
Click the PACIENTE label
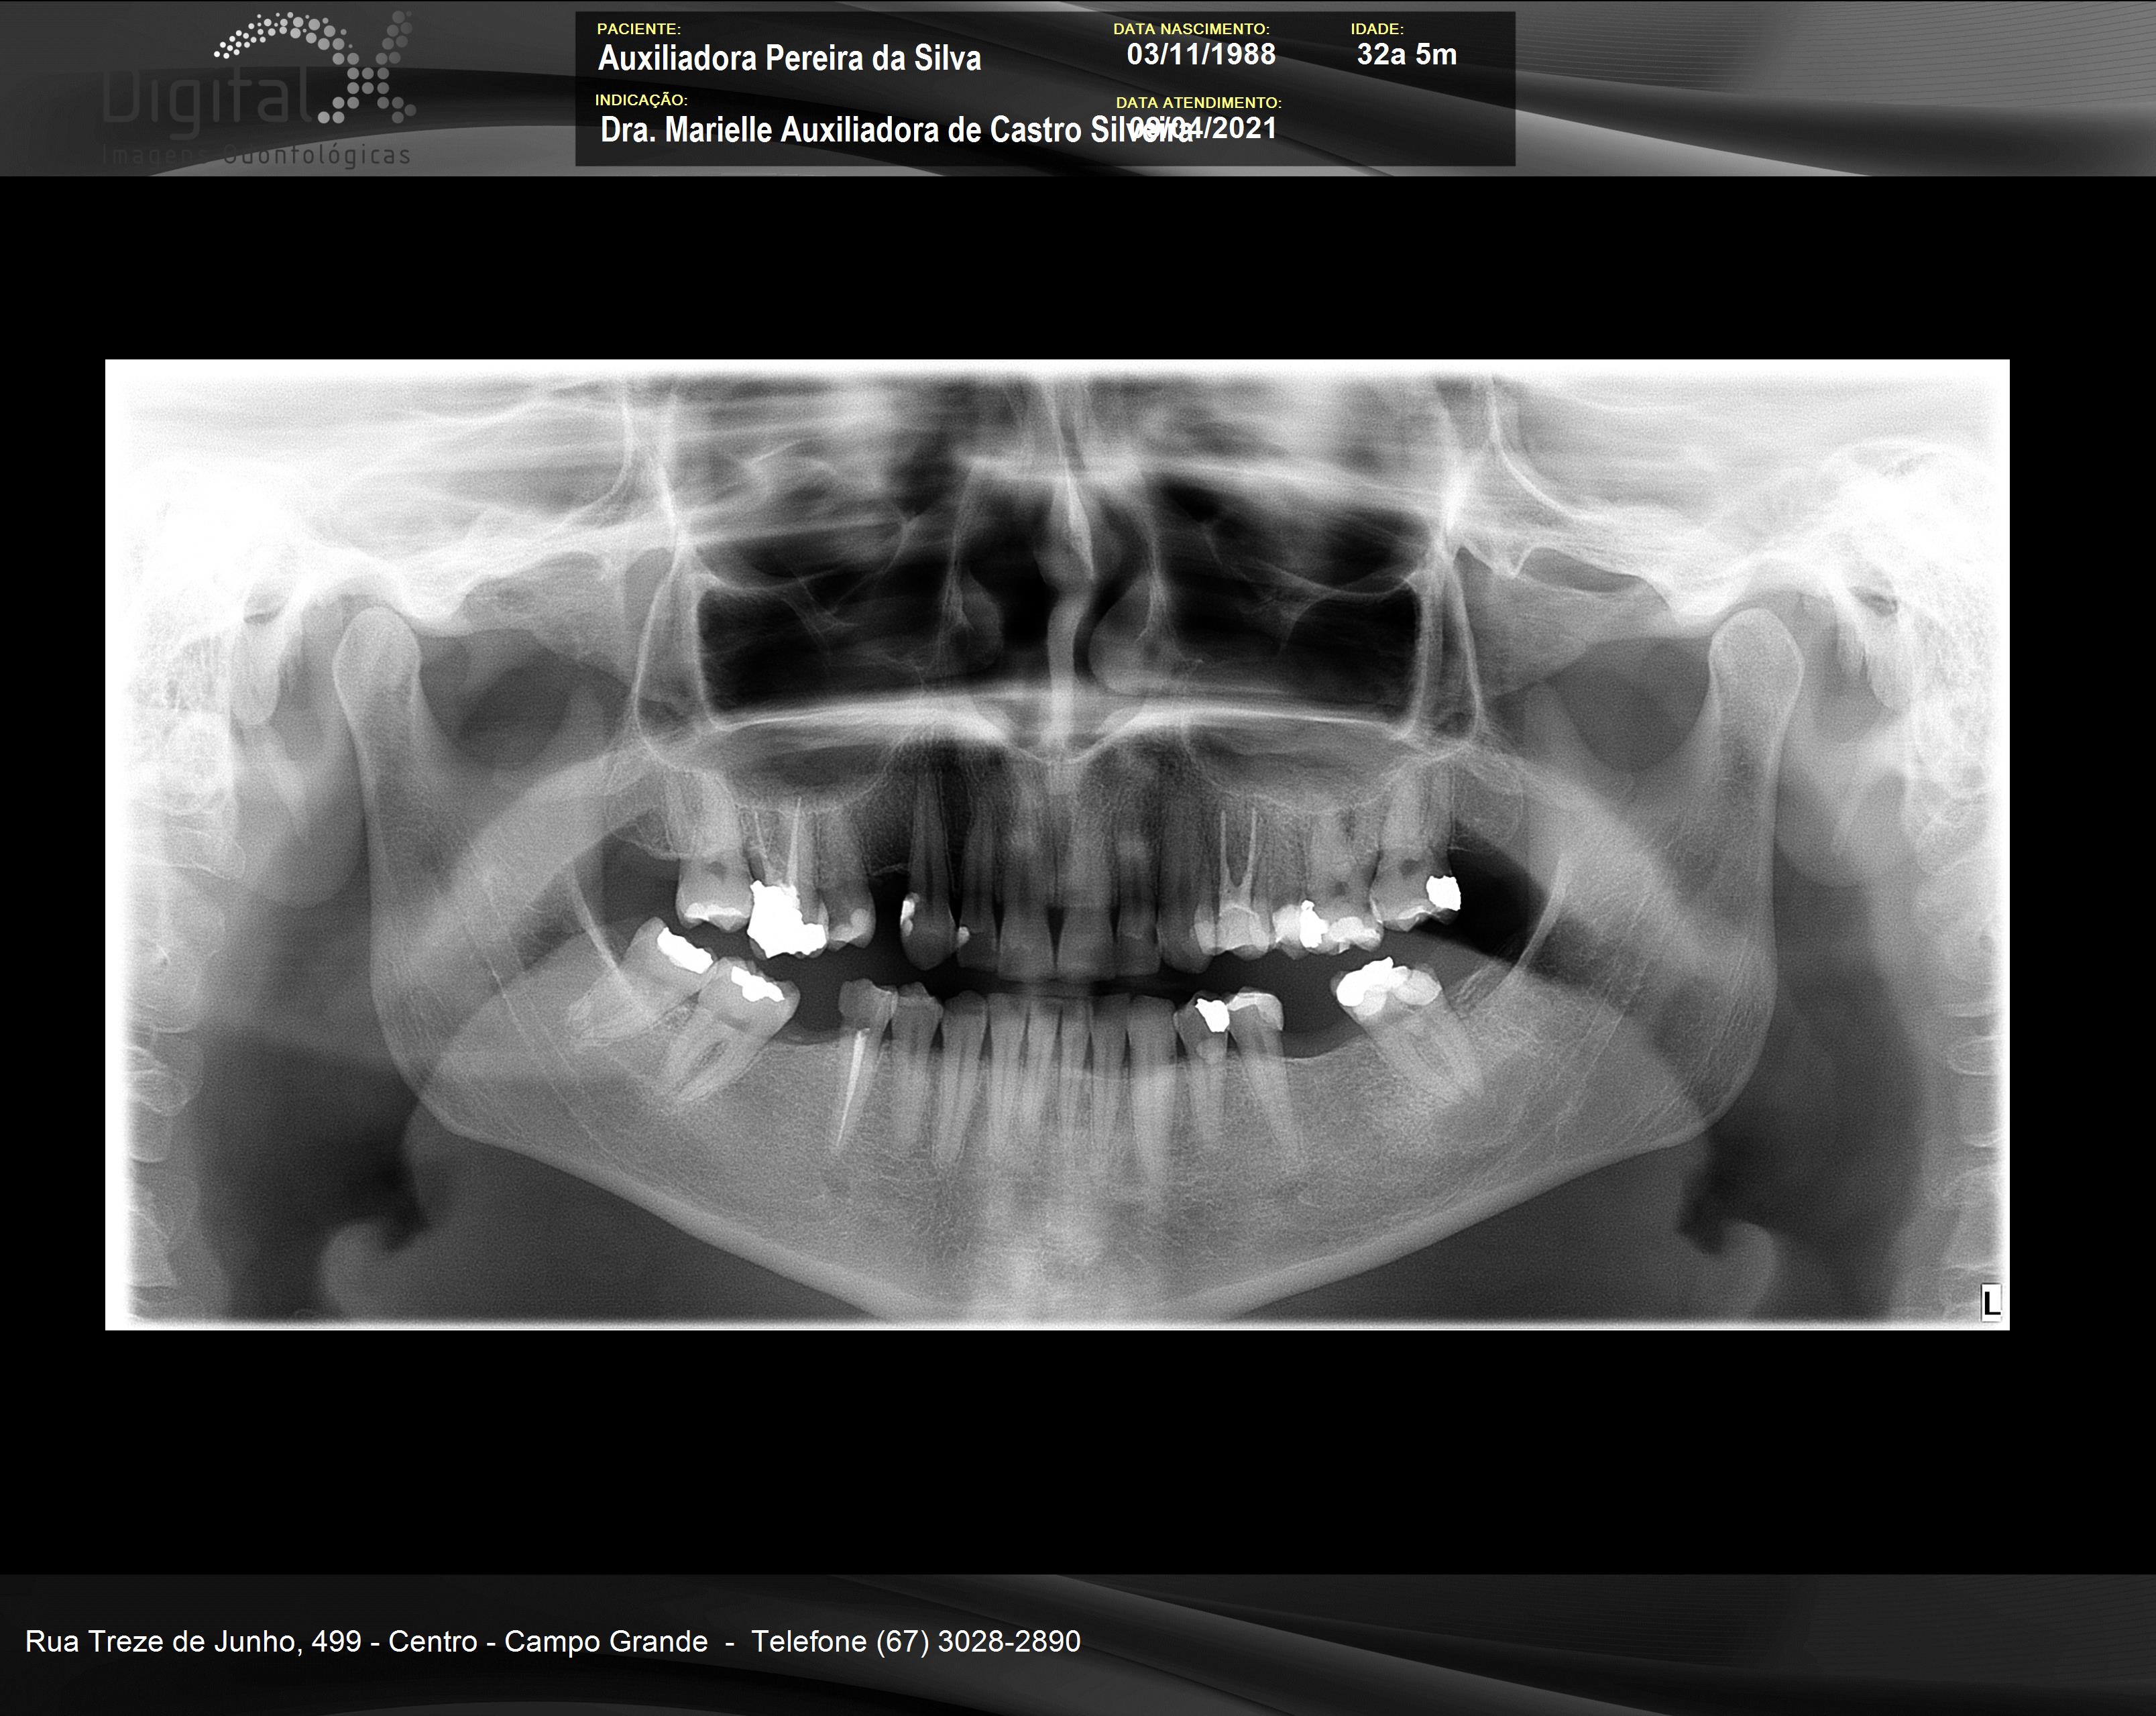(x=638, y=29)
